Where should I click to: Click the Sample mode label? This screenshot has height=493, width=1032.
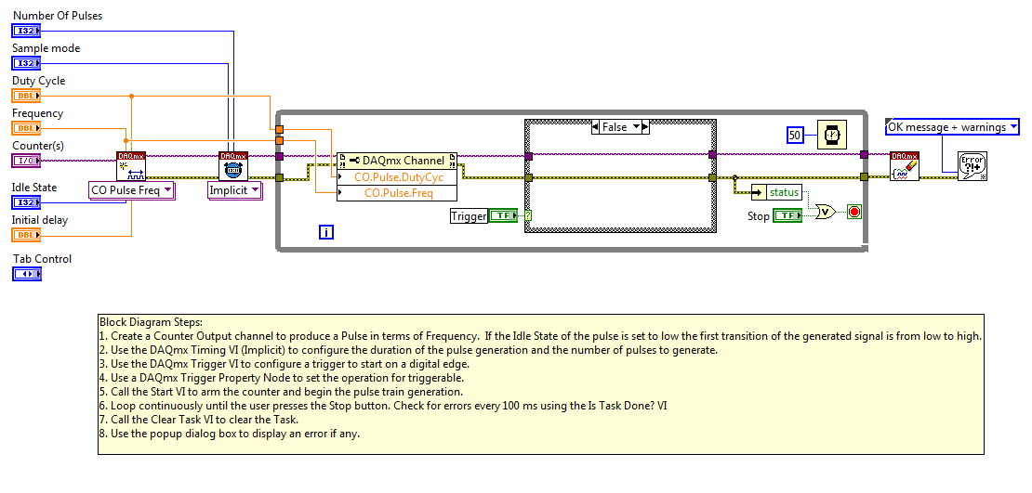(46, 48)
